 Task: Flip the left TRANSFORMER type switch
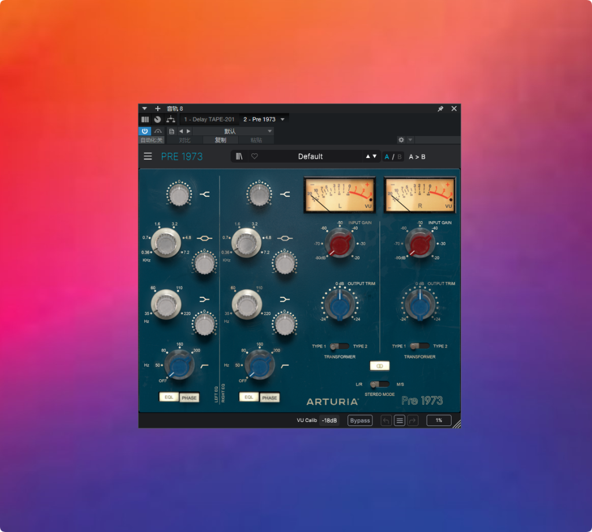pyautogui.click(x=339, y=346)
